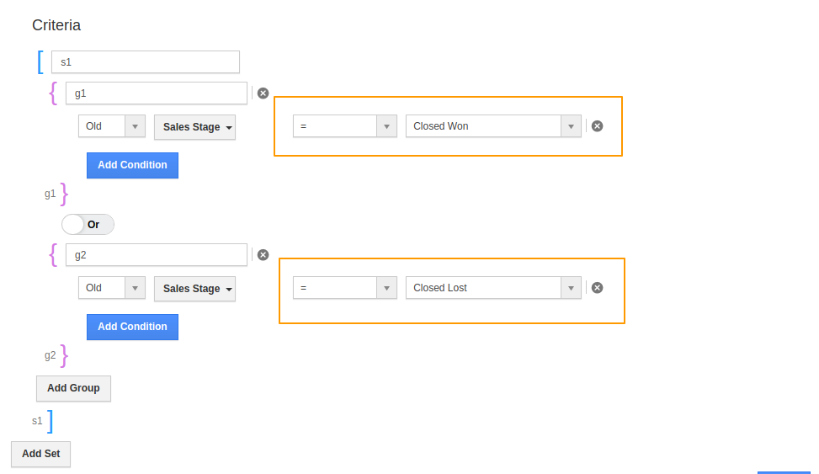Focus the g2 group name field
819x474 pixels.
157,254
